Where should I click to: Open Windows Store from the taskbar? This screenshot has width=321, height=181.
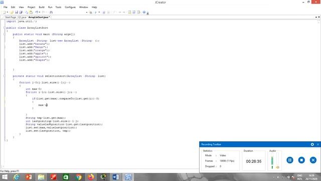pyautogui.click(x=66, y=177)
